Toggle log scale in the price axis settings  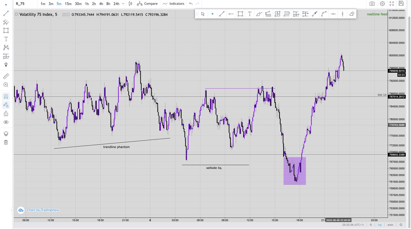coord(379,225)
